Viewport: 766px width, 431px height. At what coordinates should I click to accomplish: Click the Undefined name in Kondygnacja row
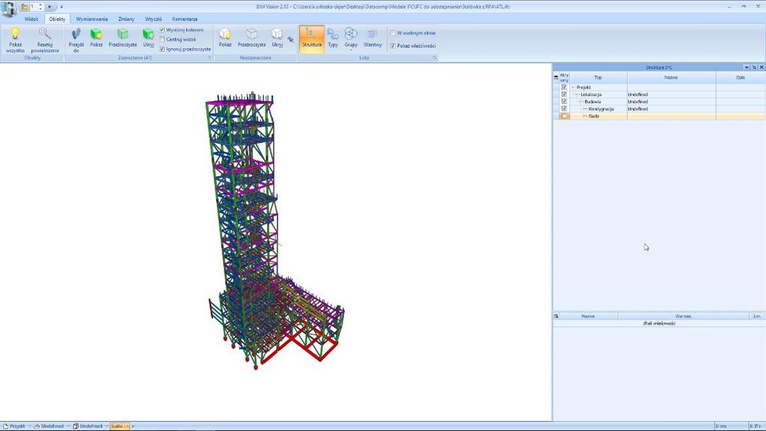click(x=637, y=109)
